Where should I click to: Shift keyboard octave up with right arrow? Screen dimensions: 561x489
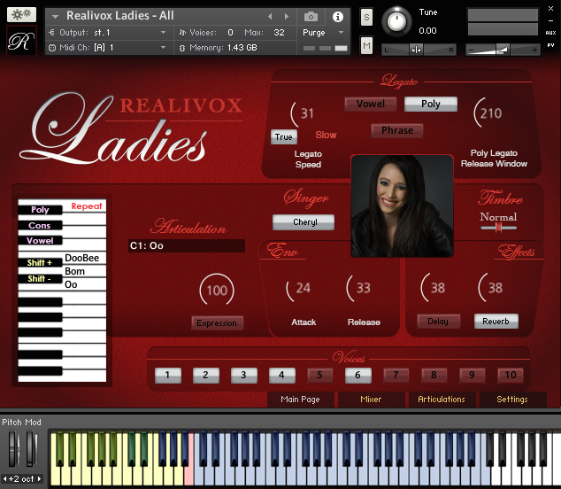[42, 479]
